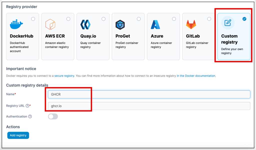Click the 'Define your own registry' description
This screenshot has height=150, width=256.
coord(232,51)
